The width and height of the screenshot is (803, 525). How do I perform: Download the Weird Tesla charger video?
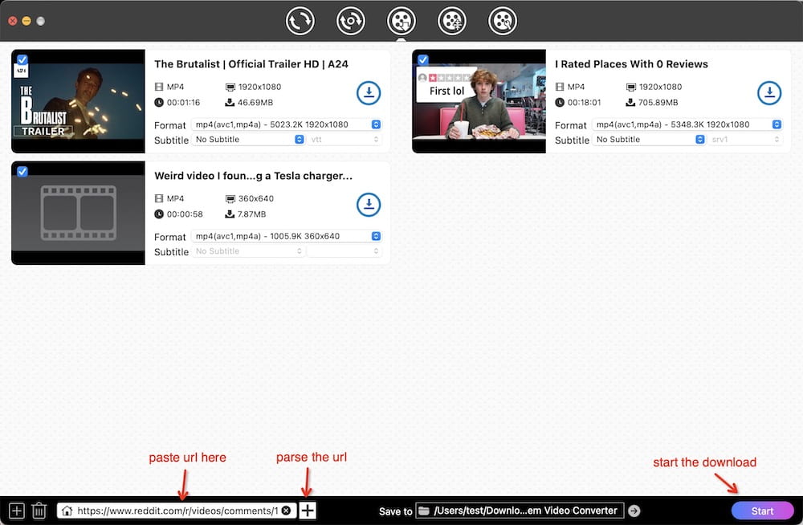tap(368, 205)
